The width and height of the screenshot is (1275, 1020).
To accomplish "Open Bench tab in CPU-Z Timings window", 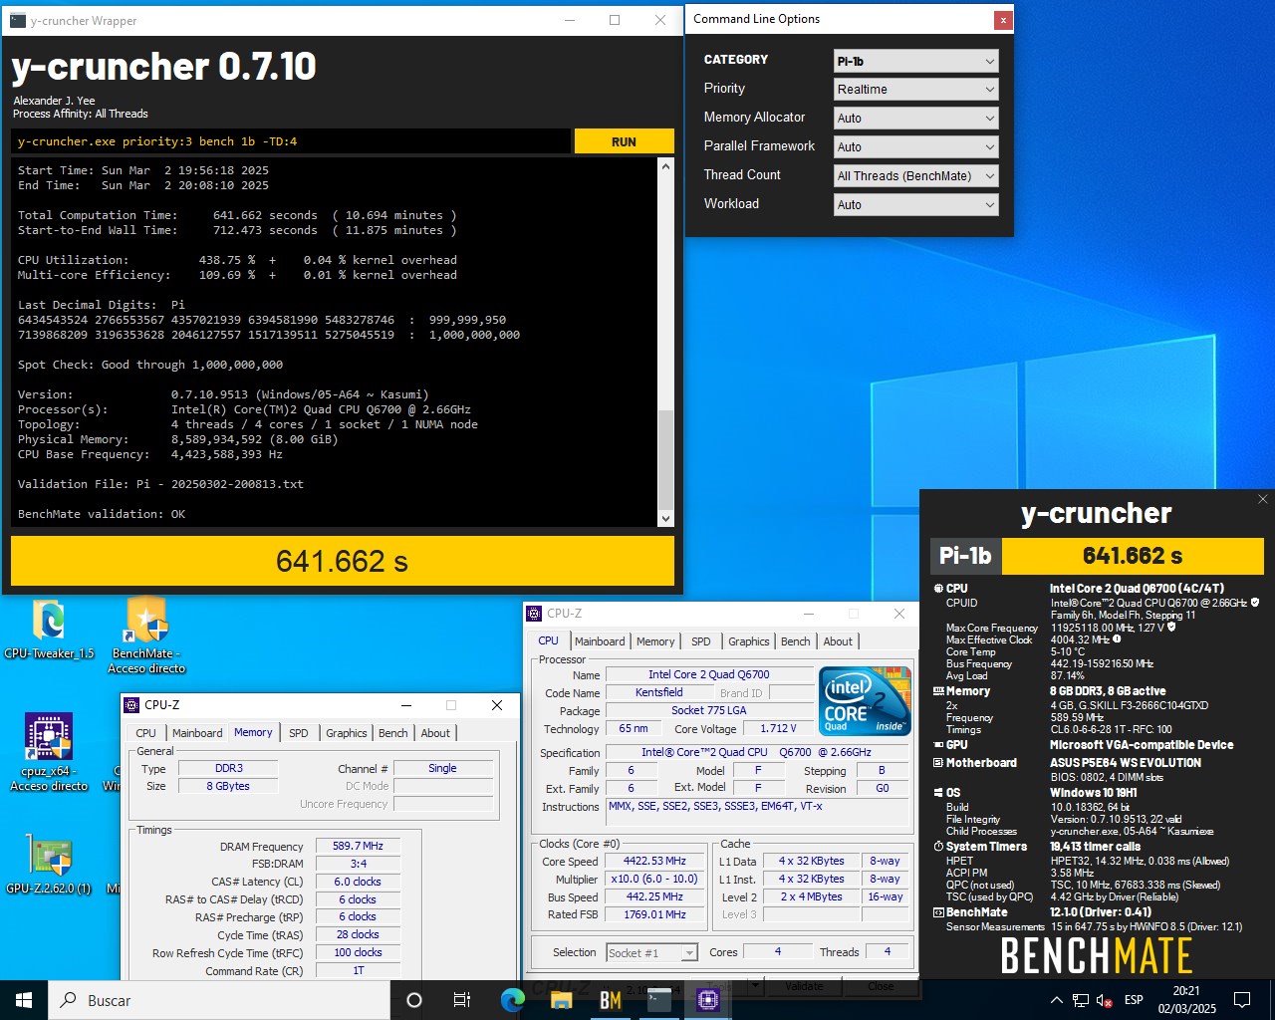I will [392, 733].
